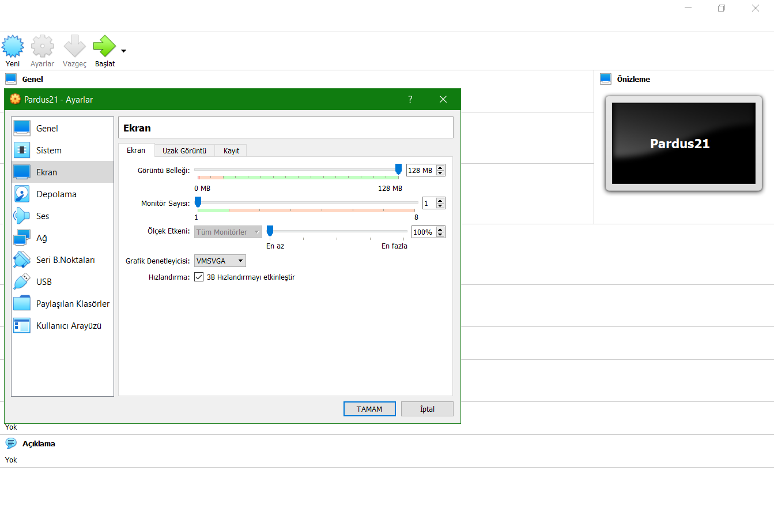The width and height of the screenshot is (774, 519).
Task: Open Seri B.Noktaları settings
Action: [x=63, y=259]
